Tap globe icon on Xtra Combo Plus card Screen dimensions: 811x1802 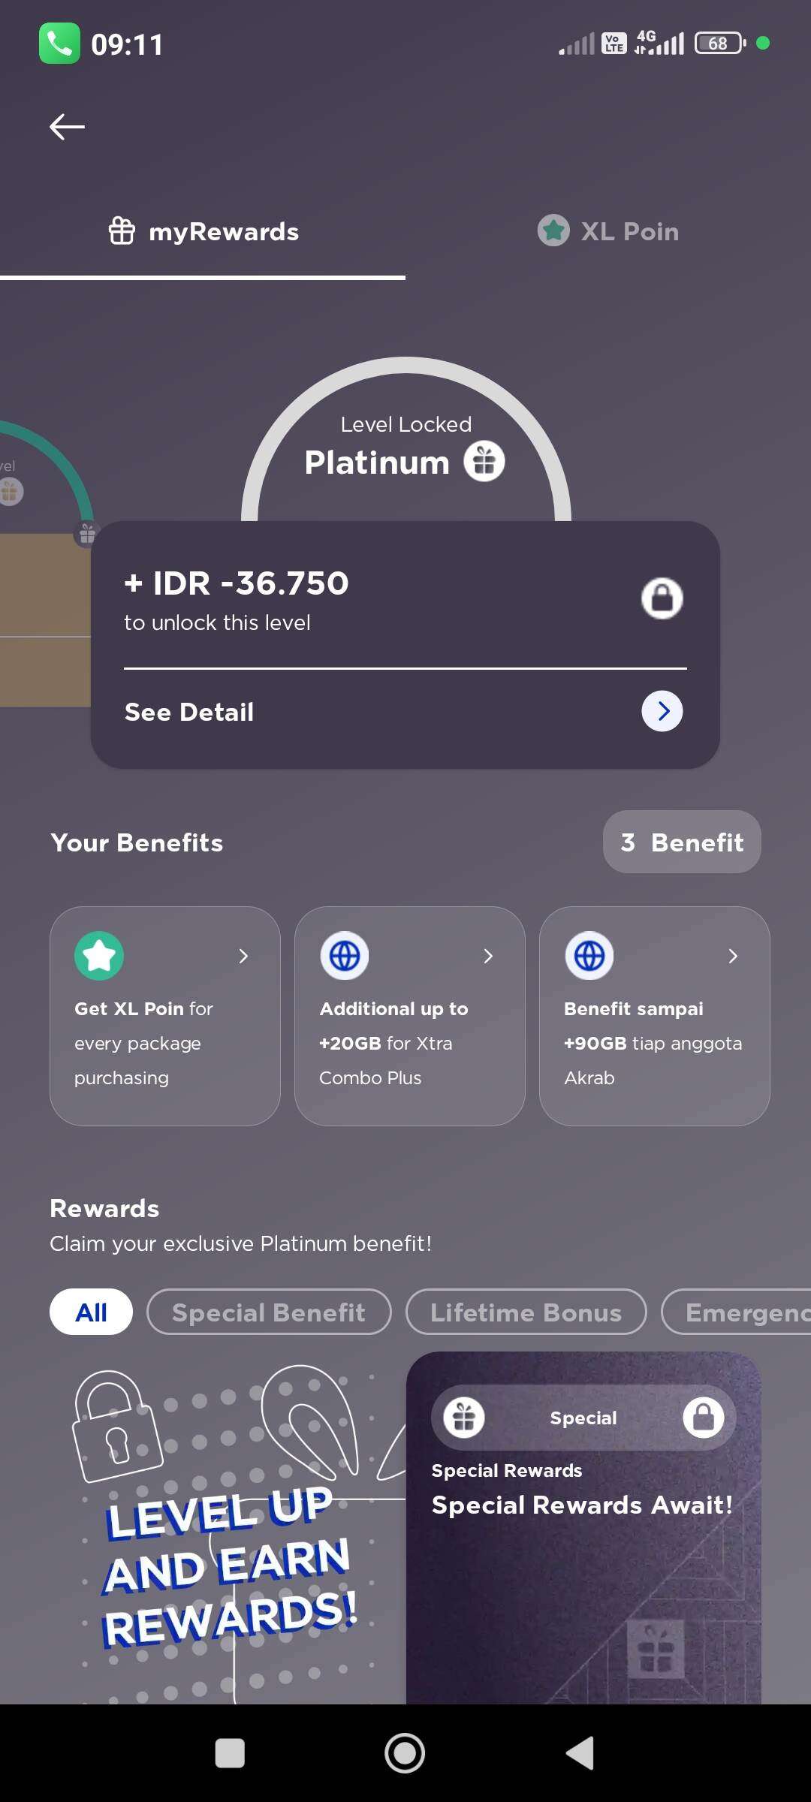pyautogui.click(x=345, y=956)
